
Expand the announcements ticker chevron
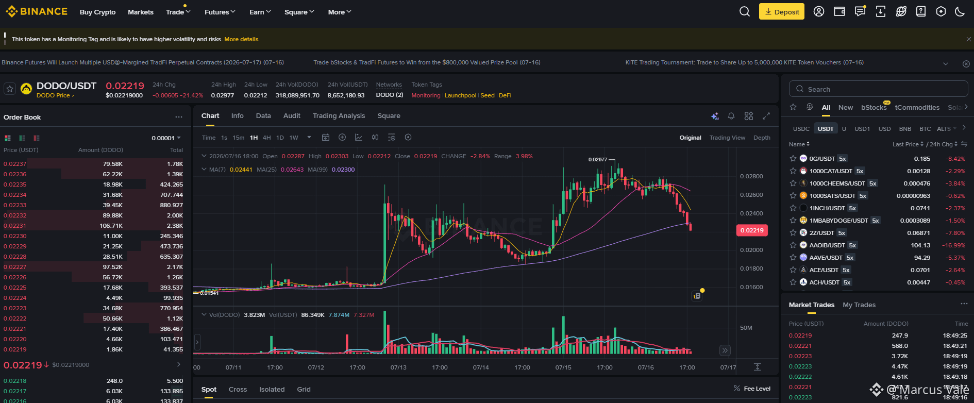945,63
